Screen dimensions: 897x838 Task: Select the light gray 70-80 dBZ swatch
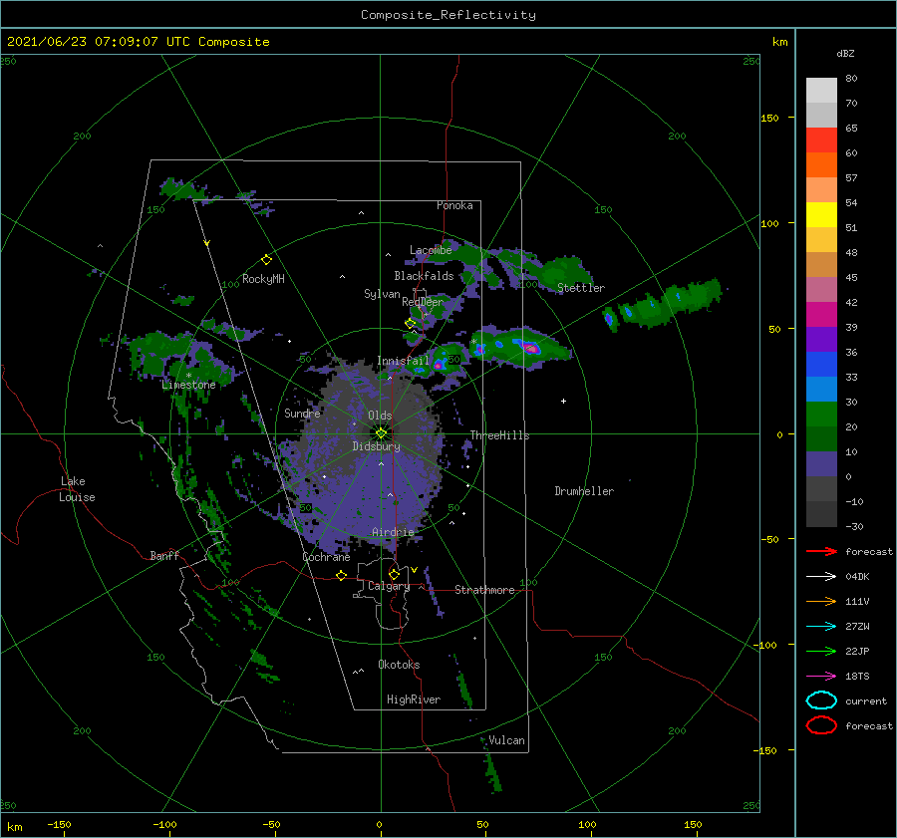821,91
